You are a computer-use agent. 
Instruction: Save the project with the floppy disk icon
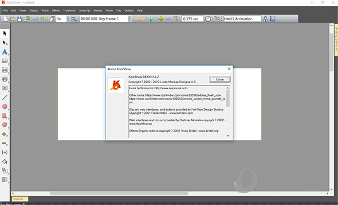[20, 19]
